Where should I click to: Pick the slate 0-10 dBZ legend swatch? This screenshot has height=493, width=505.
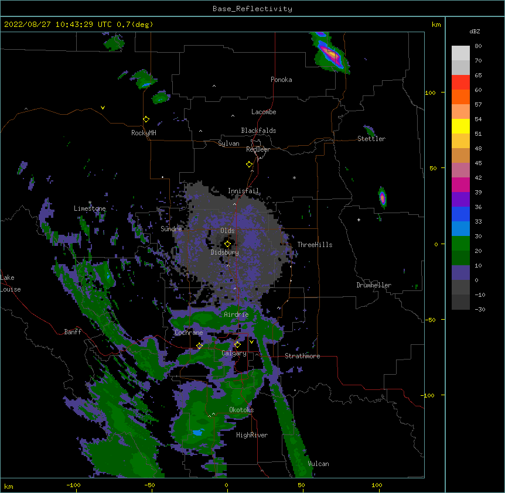(x=460, y=273)
